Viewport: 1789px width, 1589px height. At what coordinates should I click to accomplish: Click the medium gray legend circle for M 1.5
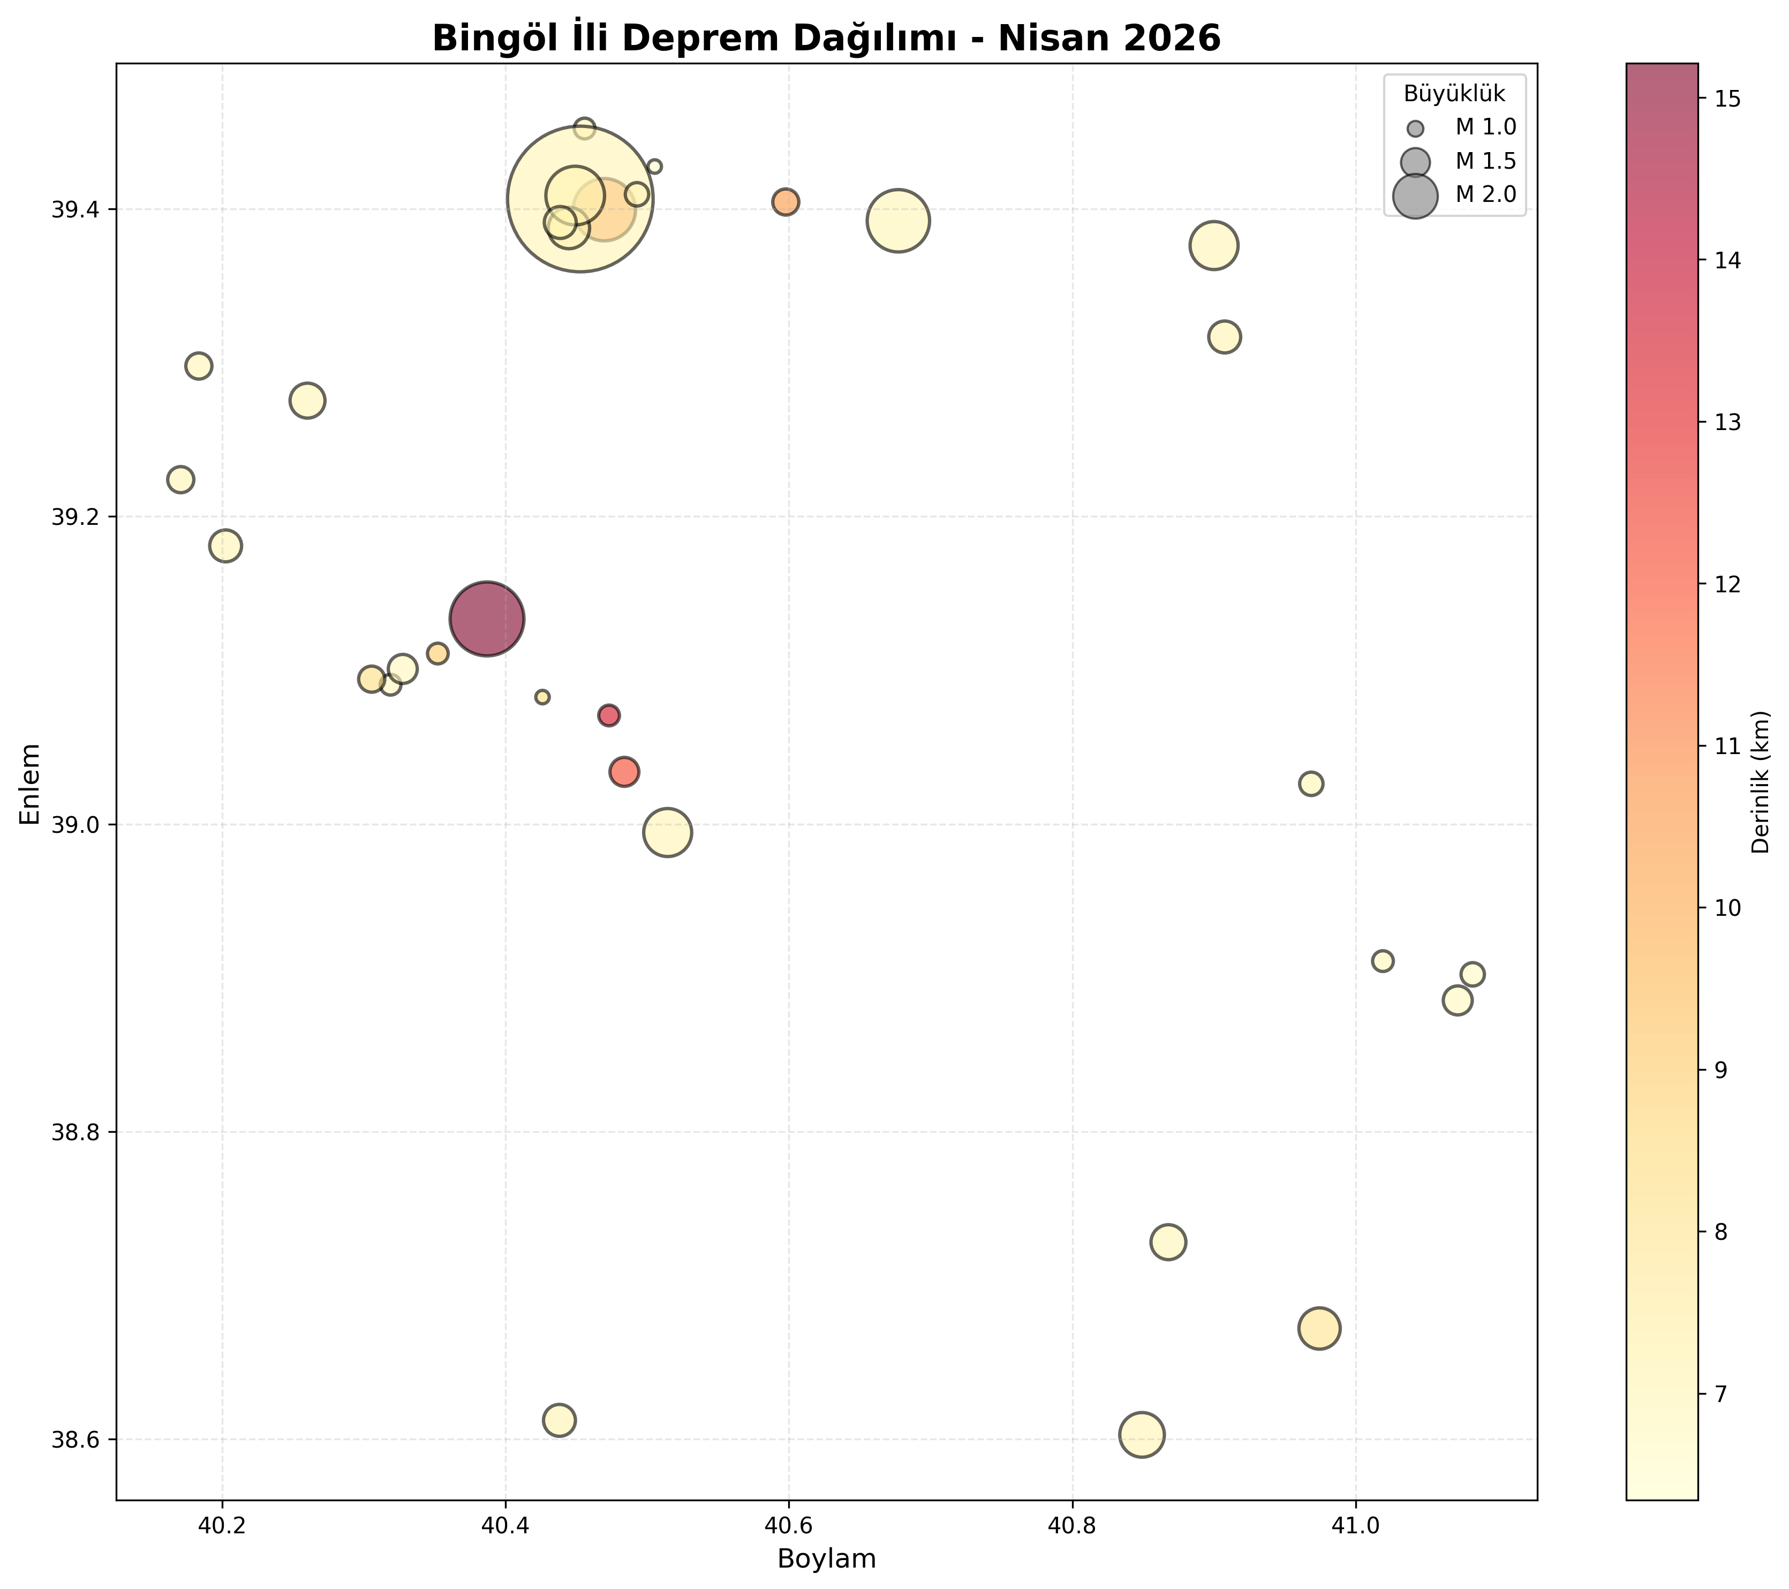click(1415, 162)
